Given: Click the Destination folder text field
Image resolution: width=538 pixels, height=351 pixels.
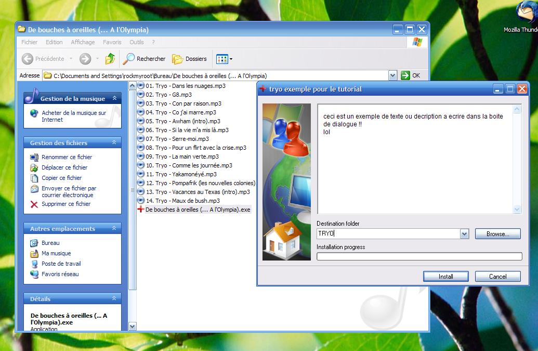Looking at the screenshot, I should point(388,234).
